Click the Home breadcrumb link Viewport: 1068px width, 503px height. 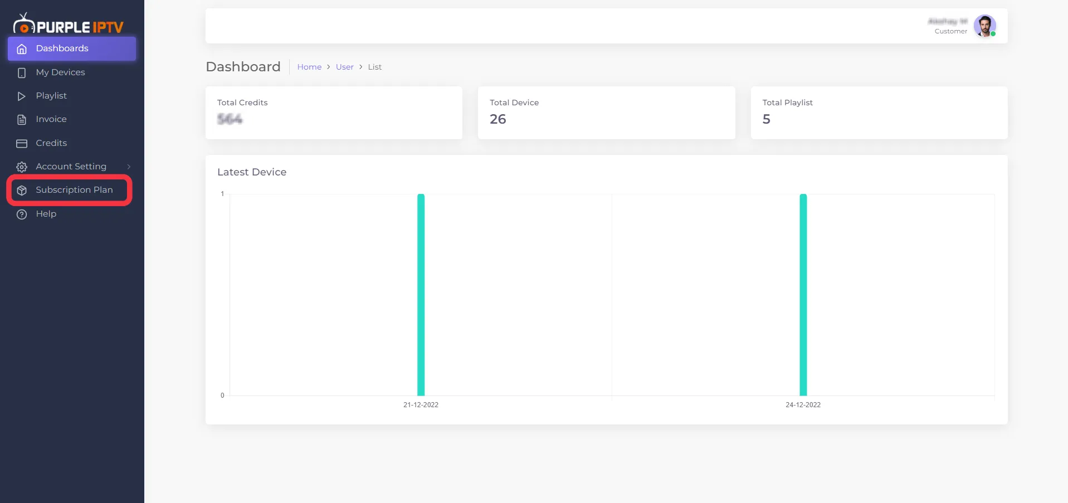309,67
